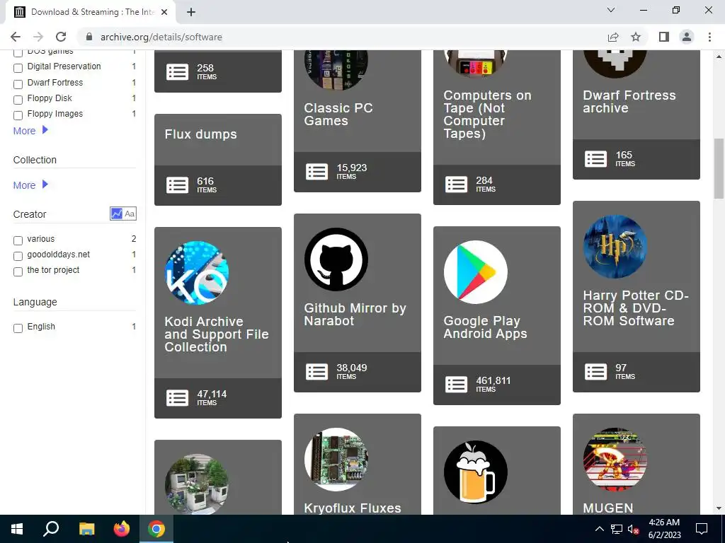Image resolution: width=725 pixels, height=543 pixels.
Task: Click list icon beside 616 items
Action: (178, 185)
